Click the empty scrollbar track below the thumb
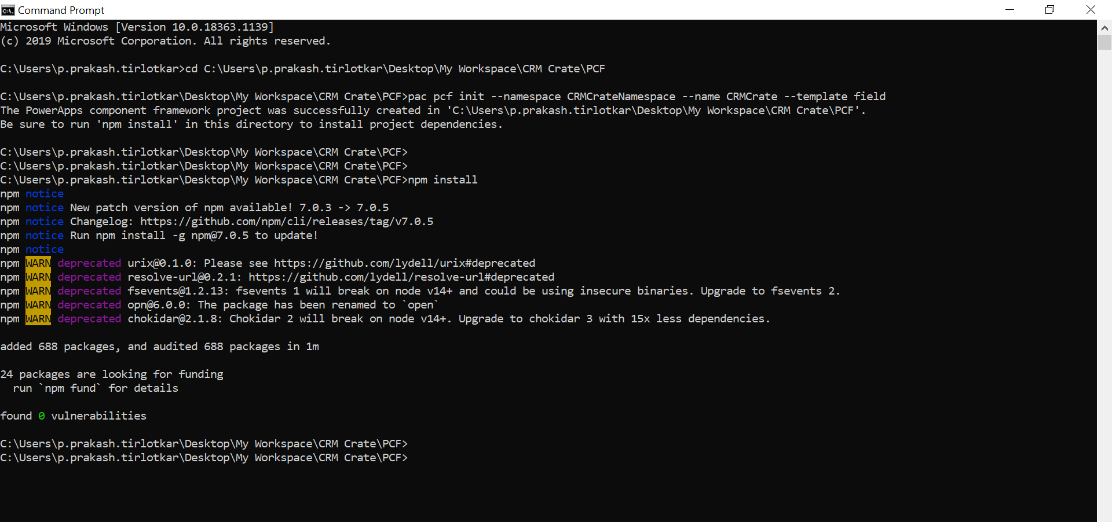Screen dimensions: 1112x522 (1104, 289)
